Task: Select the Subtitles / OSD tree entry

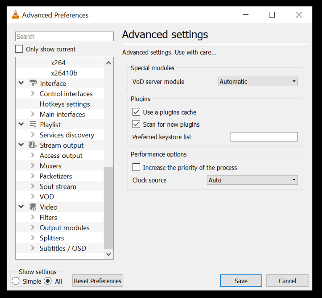Action: pos(63,248)
